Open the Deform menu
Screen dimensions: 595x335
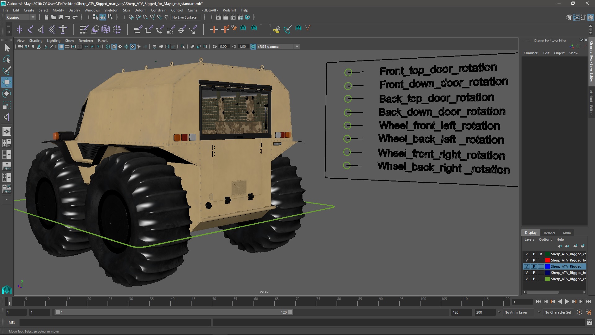pos(140,10)
